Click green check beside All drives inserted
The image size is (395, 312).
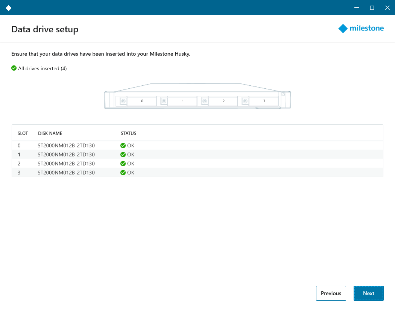tap(14, 68)
